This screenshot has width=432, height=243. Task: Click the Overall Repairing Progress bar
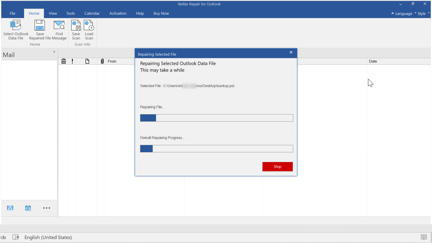coord(216,149)
